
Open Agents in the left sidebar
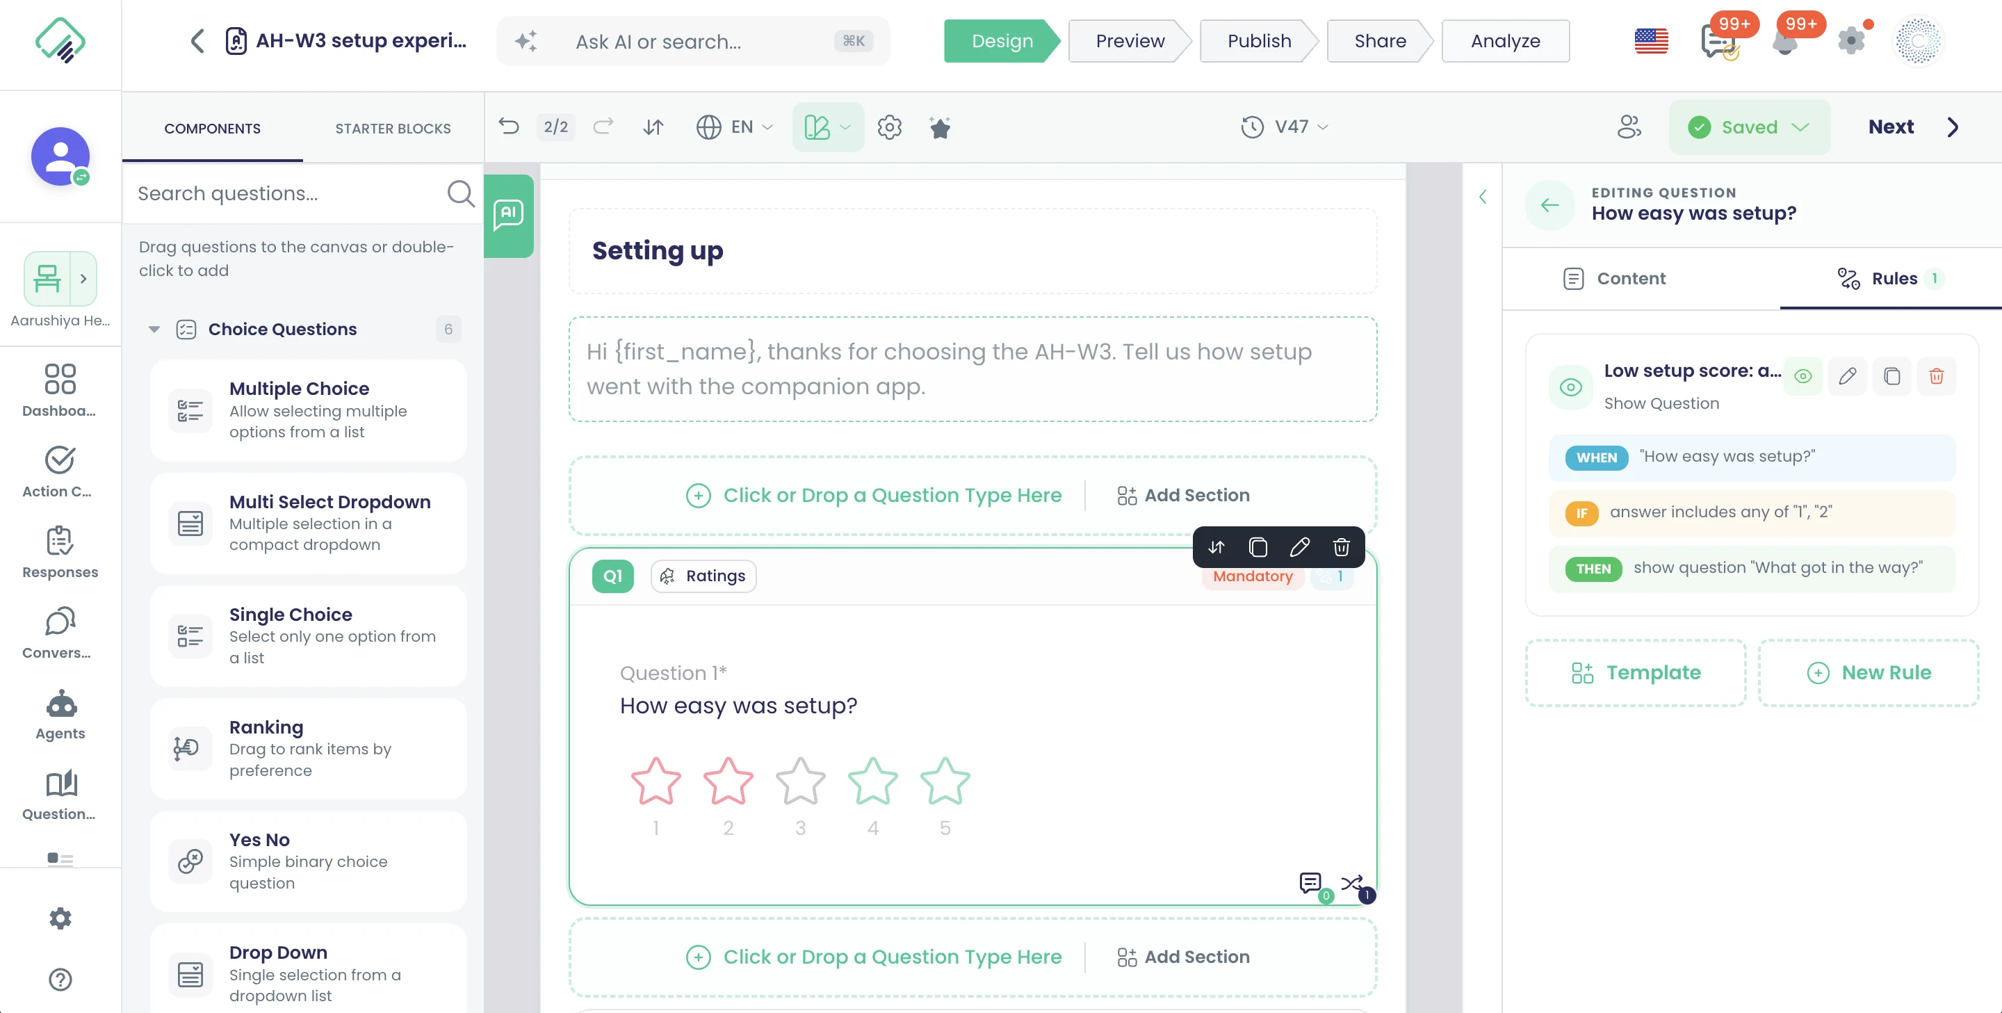tap(60, 715)
